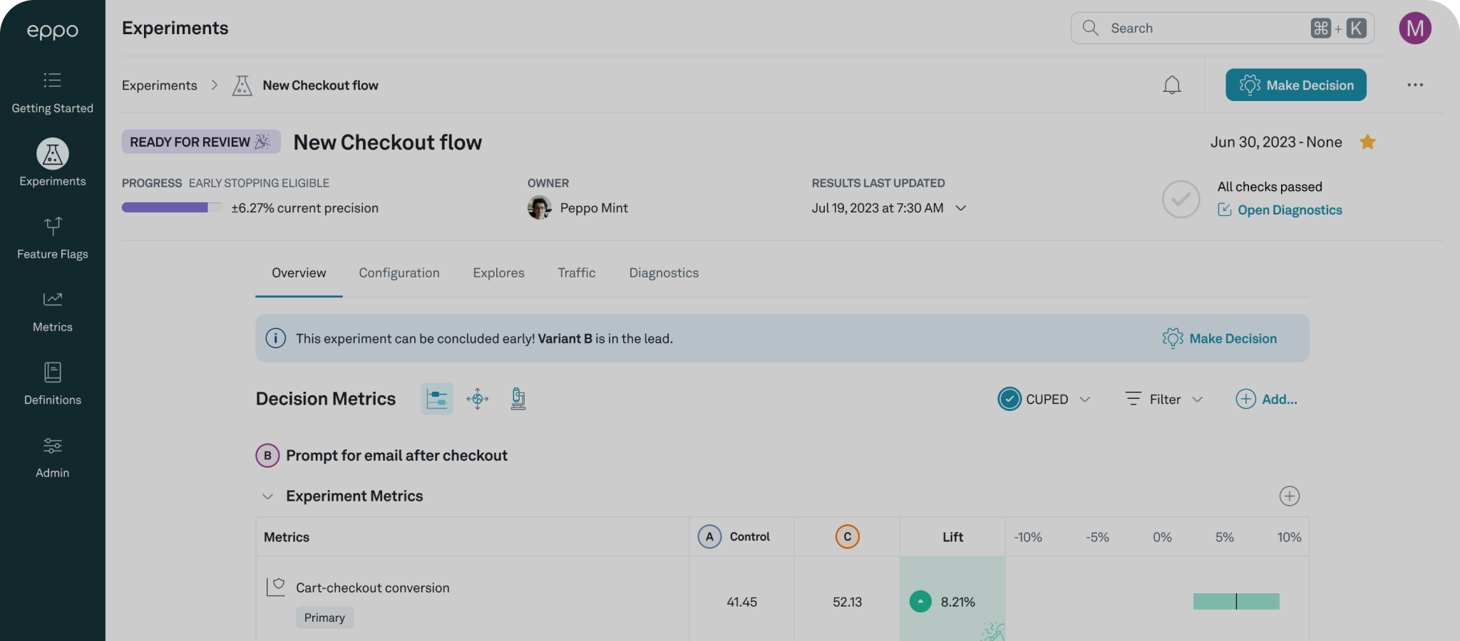Unfavorite experiment with the star icon
Viewport: 1460px width, 641px height.
(1367, 142)
